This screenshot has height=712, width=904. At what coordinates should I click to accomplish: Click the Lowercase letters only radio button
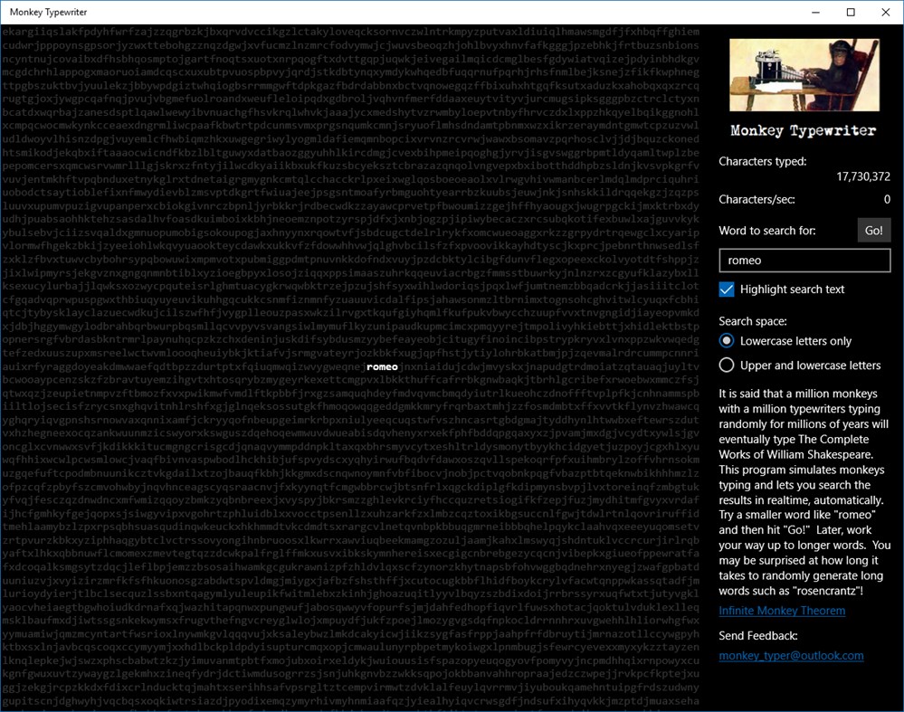727,340
